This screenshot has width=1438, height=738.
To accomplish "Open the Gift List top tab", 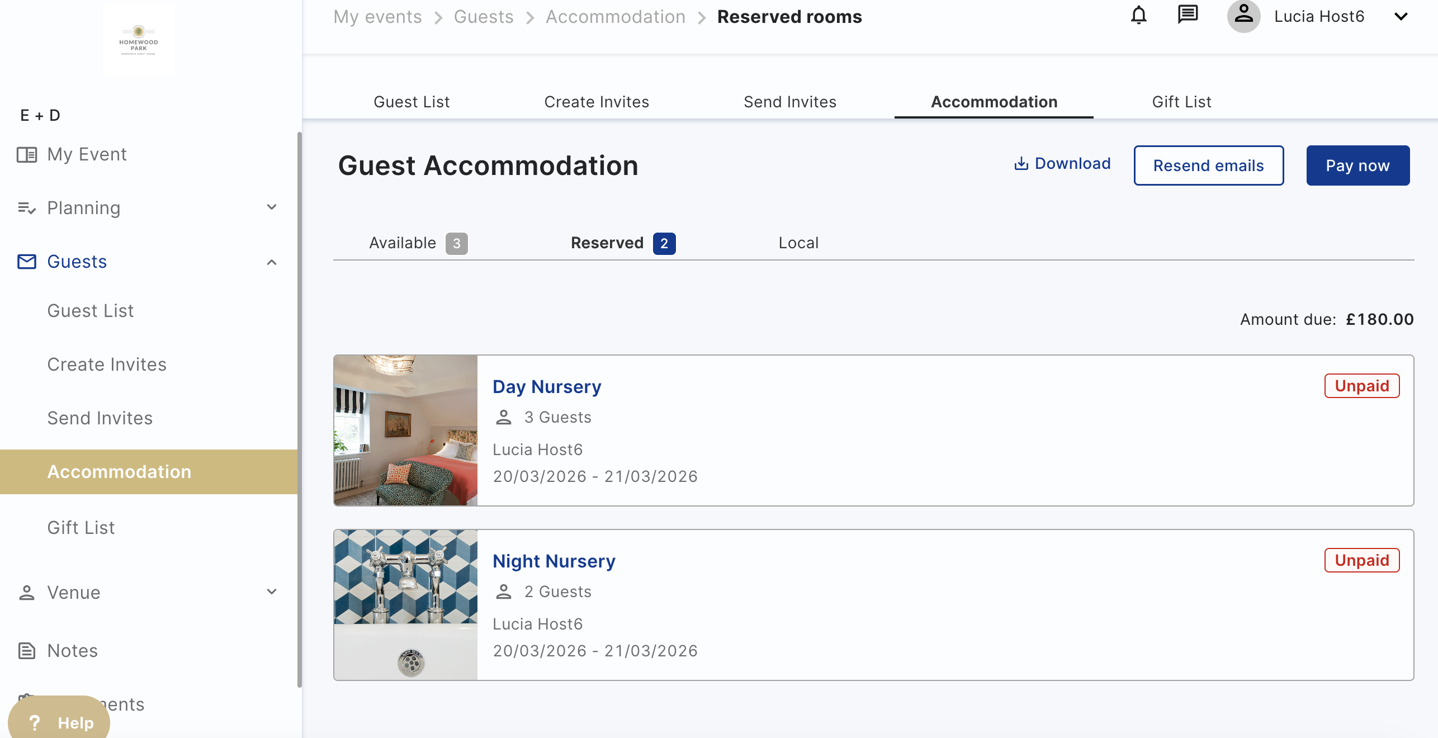I will tap(1181, 102).
